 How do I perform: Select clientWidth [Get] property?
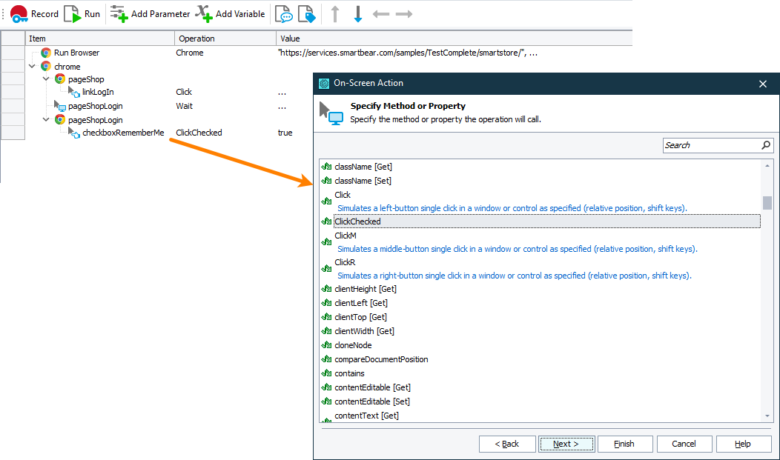365,331
